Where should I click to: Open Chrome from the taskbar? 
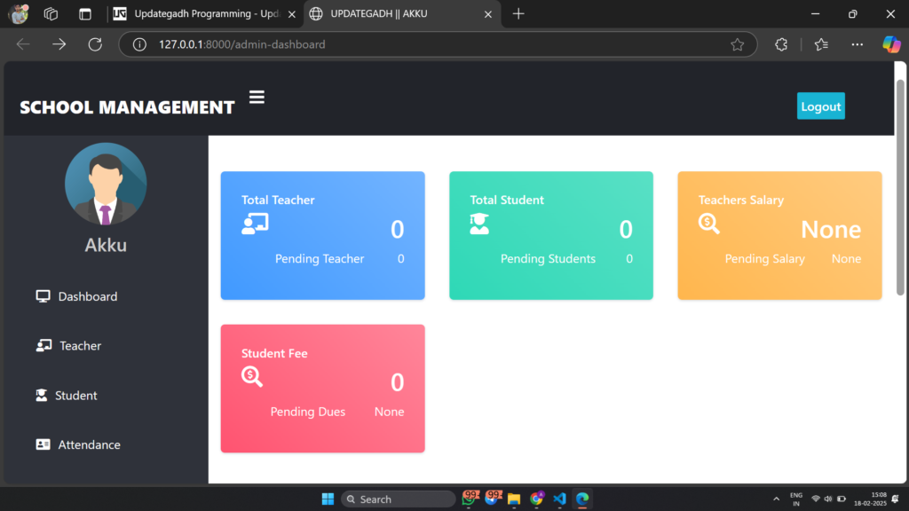pos(537,499)
